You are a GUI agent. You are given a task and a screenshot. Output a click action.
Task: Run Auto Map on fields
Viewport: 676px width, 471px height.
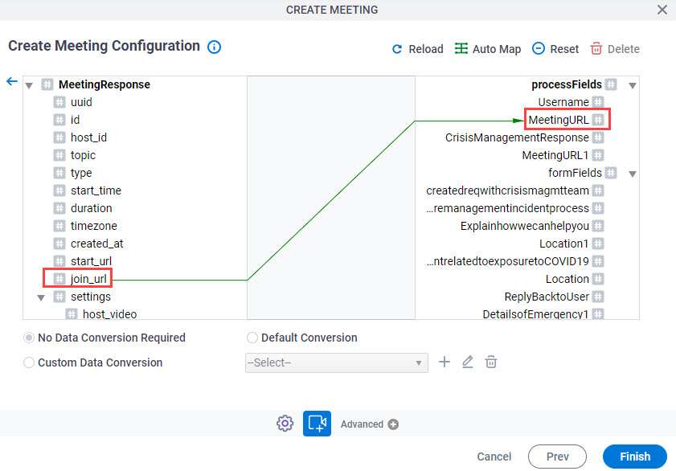[488, 49]
